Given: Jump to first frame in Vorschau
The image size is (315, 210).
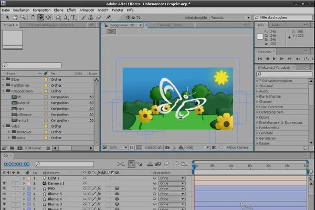Looking at the screenshot, I should click(260, 59).
